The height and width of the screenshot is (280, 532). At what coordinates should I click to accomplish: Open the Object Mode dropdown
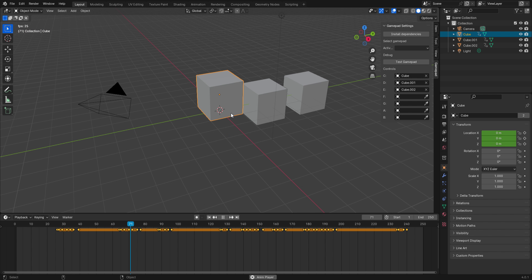click(28, 11)
